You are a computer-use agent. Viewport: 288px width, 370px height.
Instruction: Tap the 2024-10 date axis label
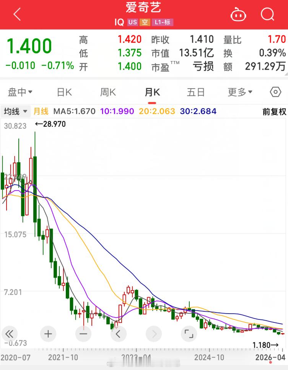coord(209,357)
